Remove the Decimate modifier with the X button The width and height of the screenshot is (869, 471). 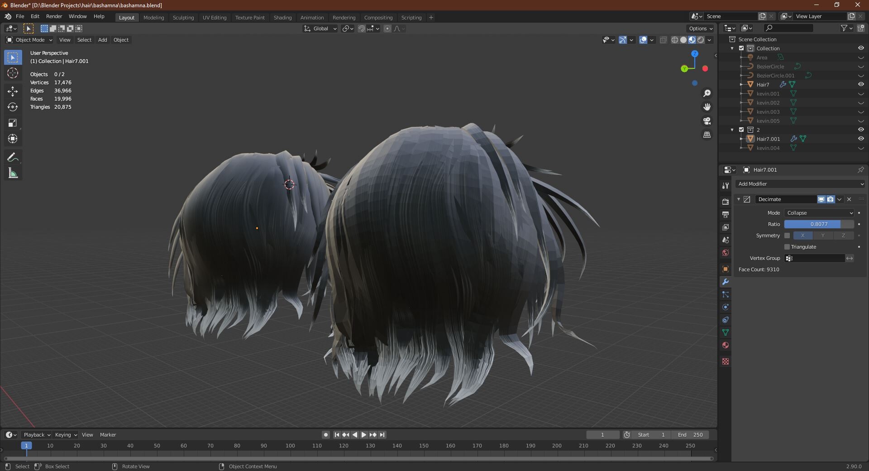(x=849, y=199)
